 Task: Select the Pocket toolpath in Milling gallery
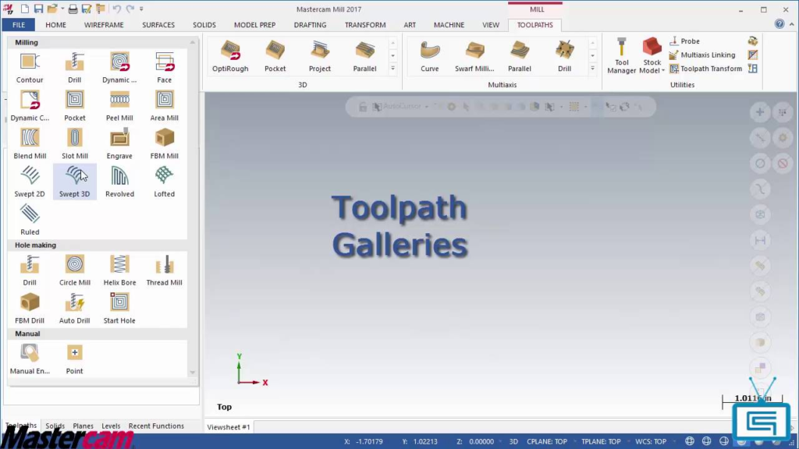(74, 106)
